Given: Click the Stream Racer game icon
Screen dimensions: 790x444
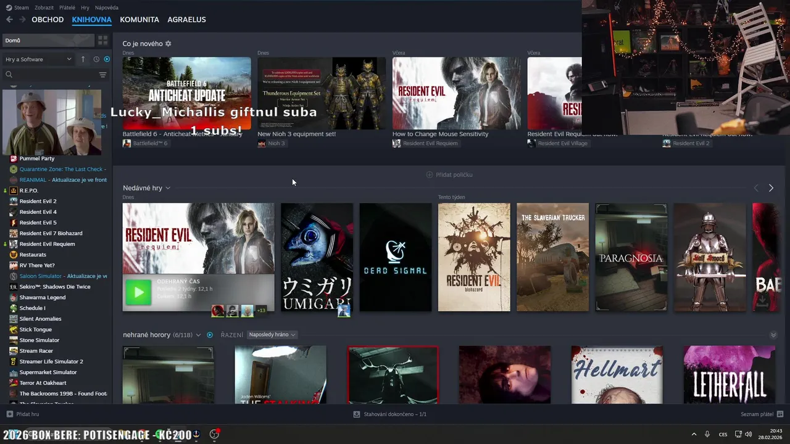Looking at the screenshot, I should coord(14,351).
